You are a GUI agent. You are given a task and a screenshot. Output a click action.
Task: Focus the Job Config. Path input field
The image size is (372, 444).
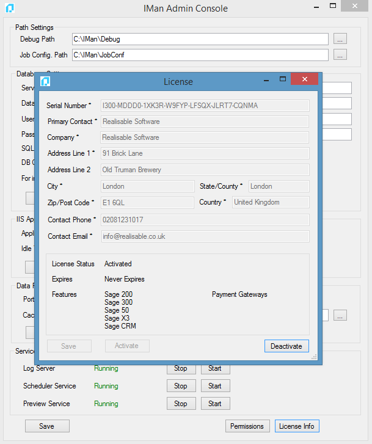point(200,55)
